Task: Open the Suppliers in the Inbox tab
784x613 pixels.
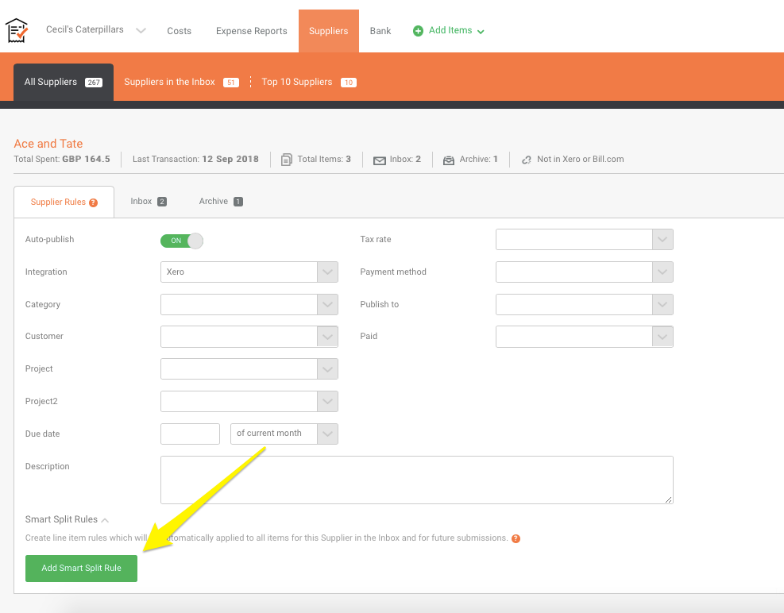Action: pos(169,82)
